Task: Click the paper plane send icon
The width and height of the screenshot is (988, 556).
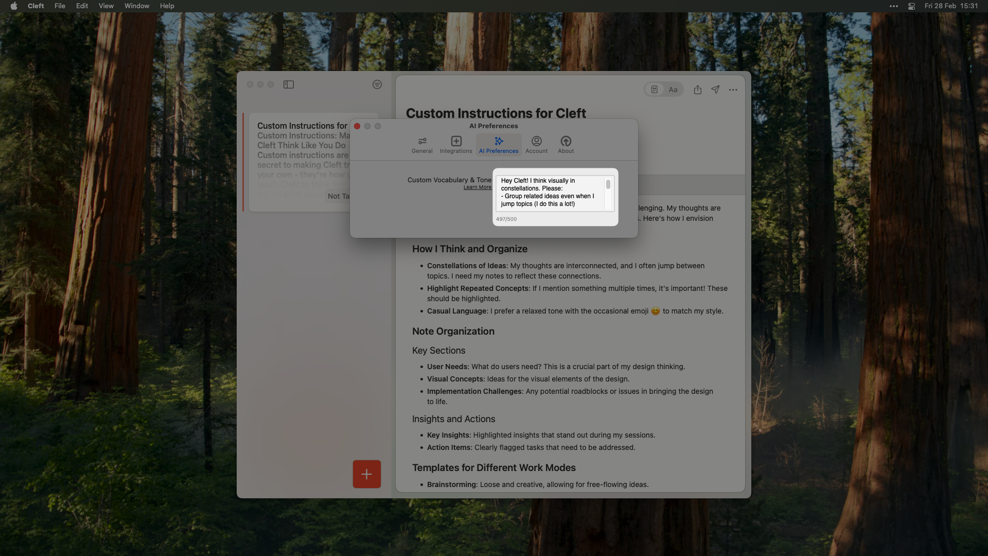Action: click(715, 90)
